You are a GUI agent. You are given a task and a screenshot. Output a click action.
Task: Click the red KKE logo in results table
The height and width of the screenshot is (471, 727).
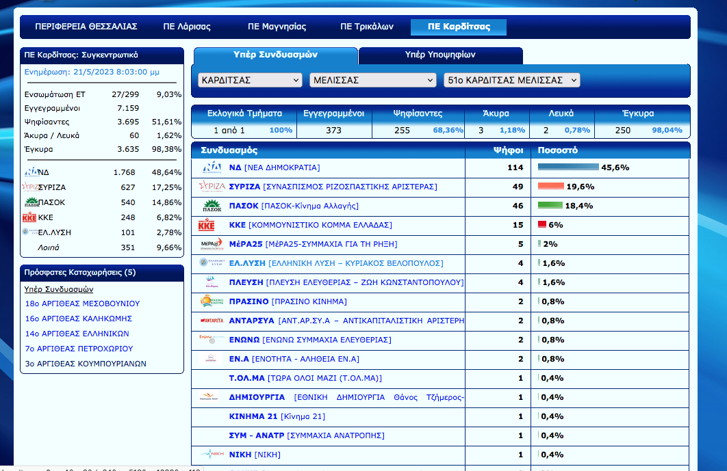[207, 225]
